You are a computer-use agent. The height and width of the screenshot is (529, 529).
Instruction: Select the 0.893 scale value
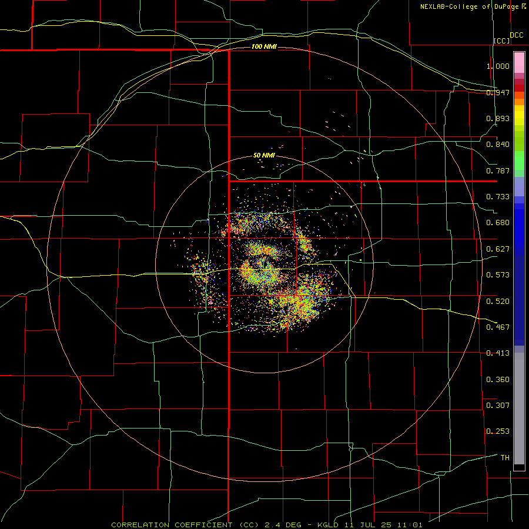(498, 118)
